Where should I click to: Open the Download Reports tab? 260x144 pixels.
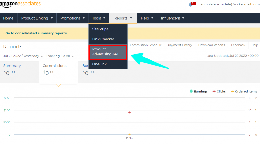pyautogui.click(x=212, y=45)
